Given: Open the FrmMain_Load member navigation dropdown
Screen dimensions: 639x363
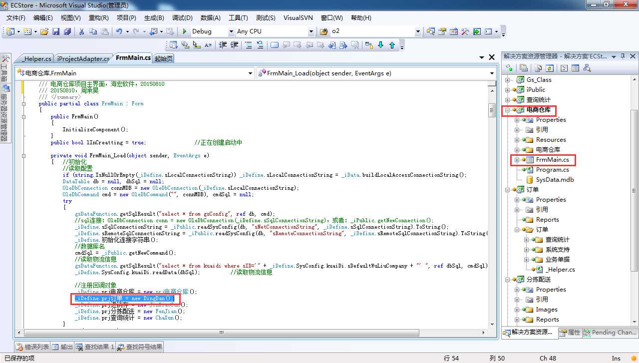Looking at the screenshot, I should coord(492,73).
